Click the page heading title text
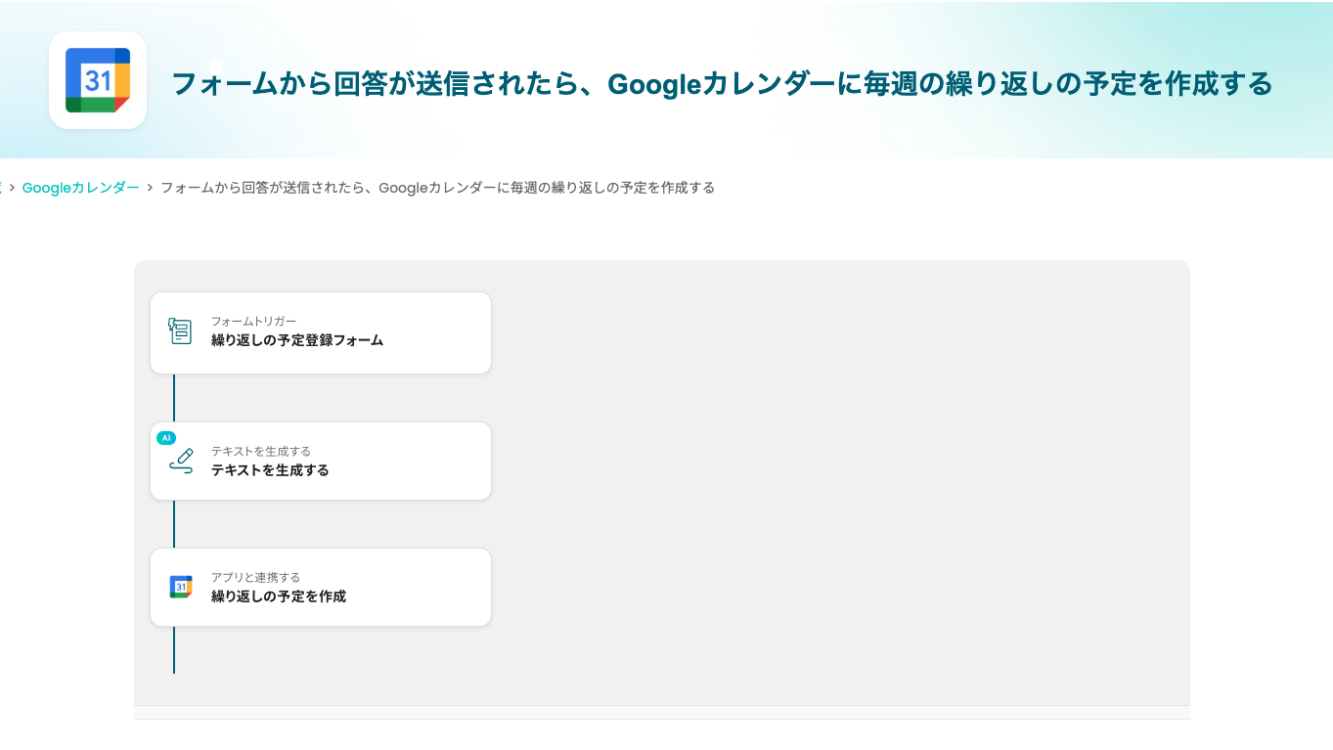 click(x=722, y=84)
